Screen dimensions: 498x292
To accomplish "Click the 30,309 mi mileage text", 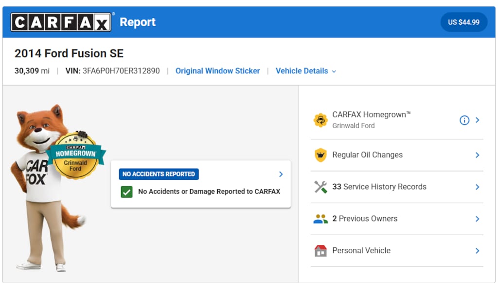I will click(32, 71).
